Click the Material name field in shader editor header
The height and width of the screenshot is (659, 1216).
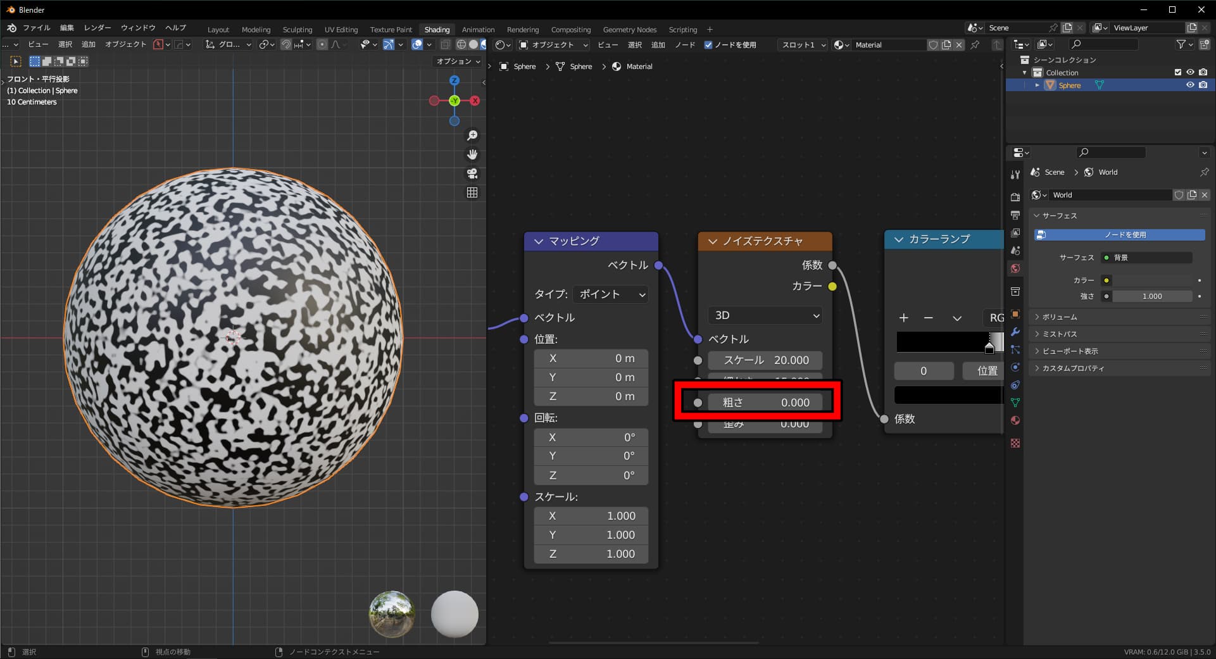[x=889, y=44]
